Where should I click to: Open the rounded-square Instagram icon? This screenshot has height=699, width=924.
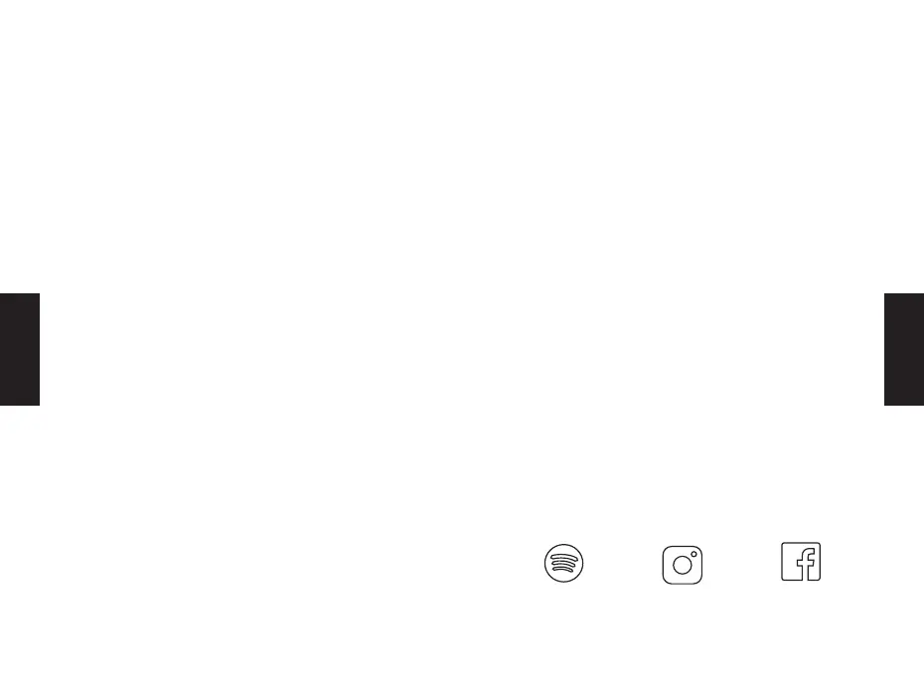coord(683,564)
